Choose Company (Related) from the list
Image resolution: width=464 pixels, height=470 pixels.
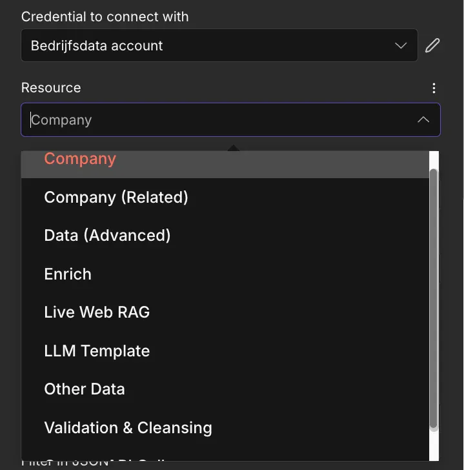pyautogui.click(x=116, y=197)
